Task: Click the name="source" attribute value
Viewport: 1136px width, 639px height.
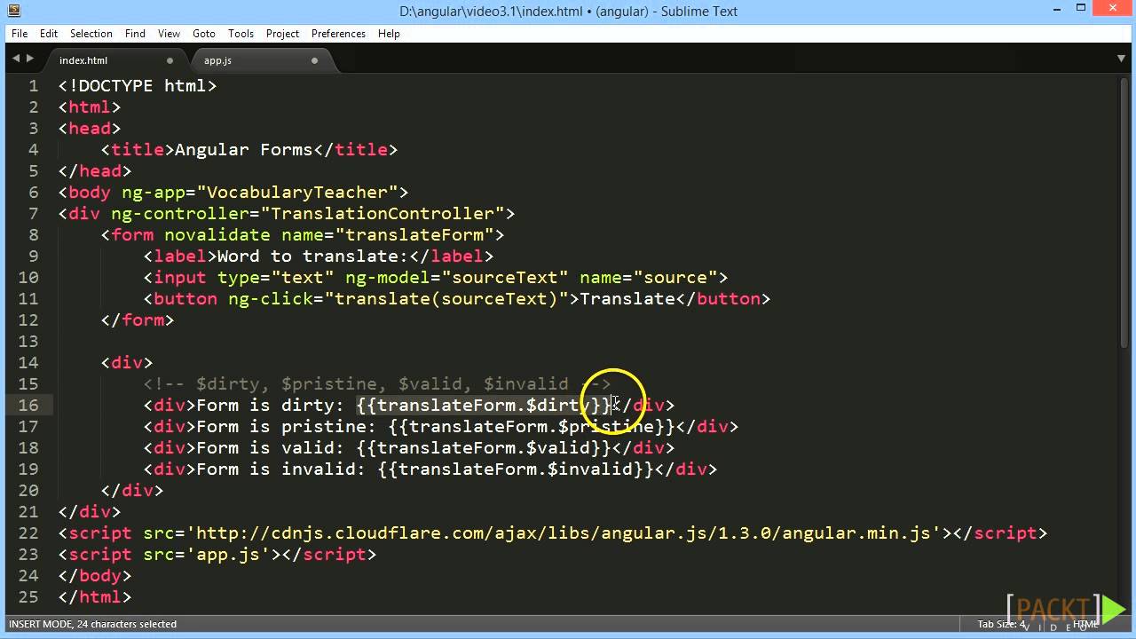Action: tap(675, 278)
